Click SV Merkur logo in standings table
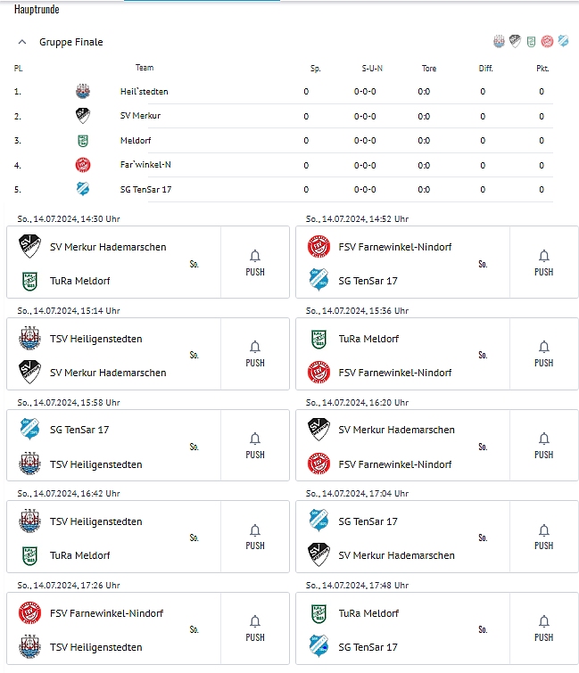Image resolution: width=579 pixels, height=673 pixels. 83,115
